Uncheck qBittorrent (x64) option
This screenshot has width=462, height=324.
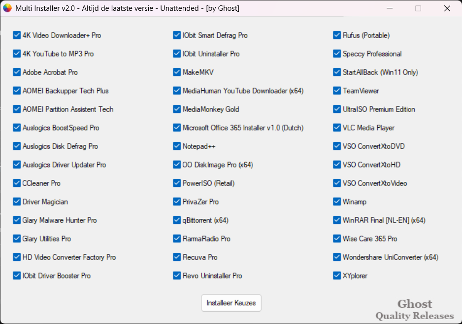tap(177, 220)
